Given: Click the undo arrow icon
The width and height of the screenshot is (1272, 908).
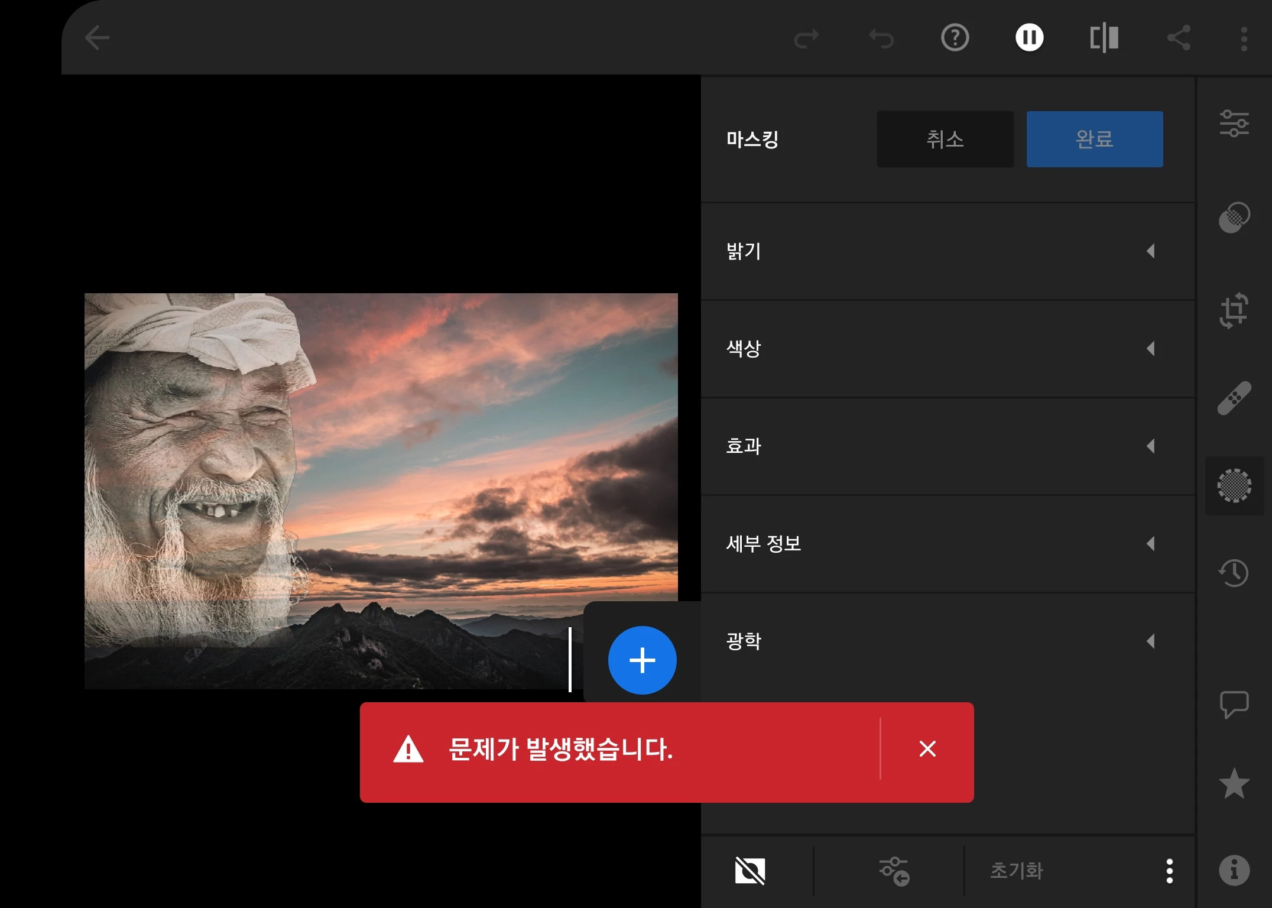Looking at the screenshot, I should pos(881,38).
